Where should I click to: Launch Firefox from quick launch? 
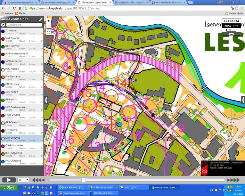[25, 187]
